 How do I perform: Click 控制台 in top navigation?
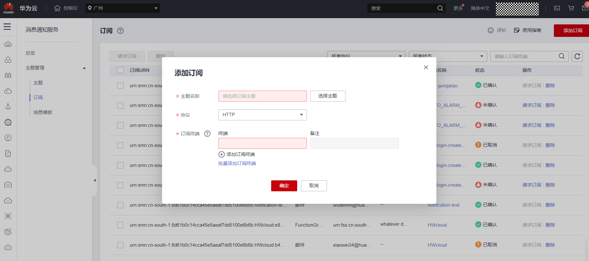pos(71,8)
